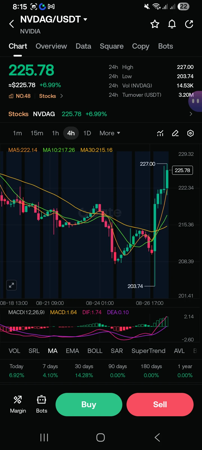Tap the green Buy button
Image resolution: width=202 pixels, height=450 pixels.
point(89,404)
